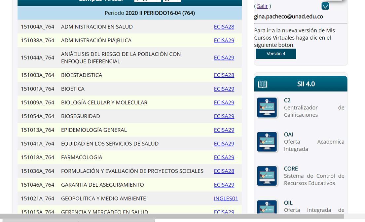
Task: Select course code 151041A_764
Action: [x=37, y=144]
